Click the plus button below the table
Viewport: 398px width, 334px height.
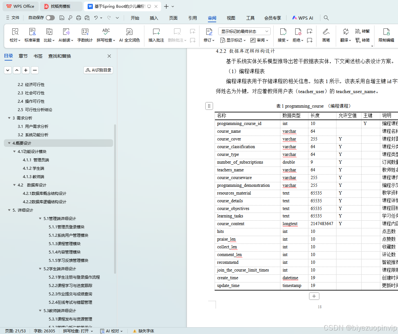314,296
